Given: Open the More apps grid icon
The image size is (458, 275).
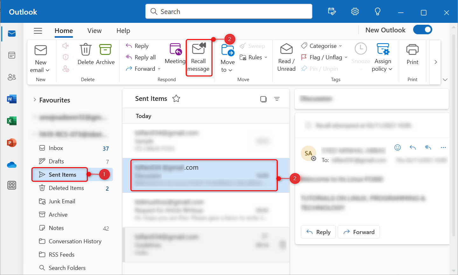Looking at the screenshot, I should coord(12,185).
